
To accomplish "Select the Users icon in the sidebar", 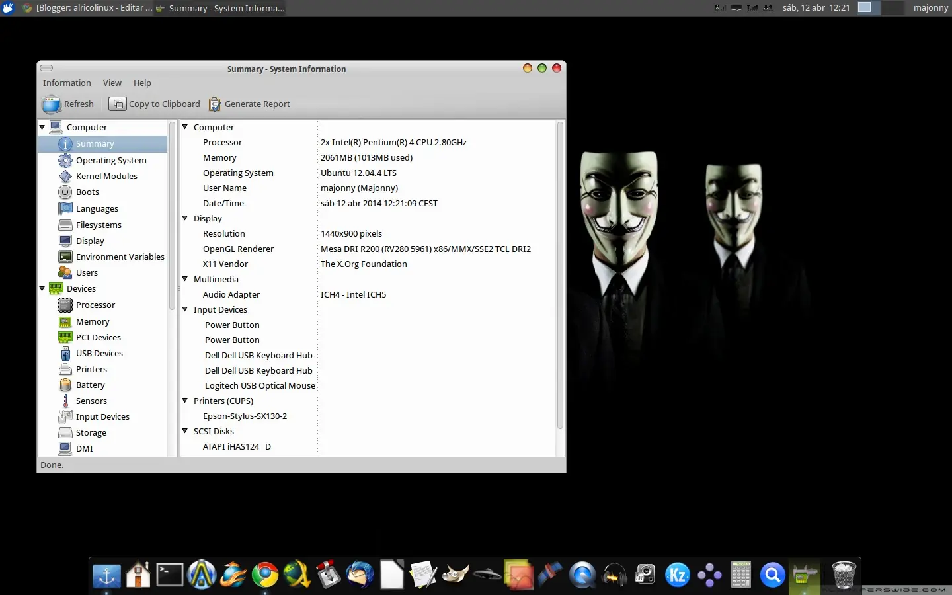I will (x=65, y=272).
